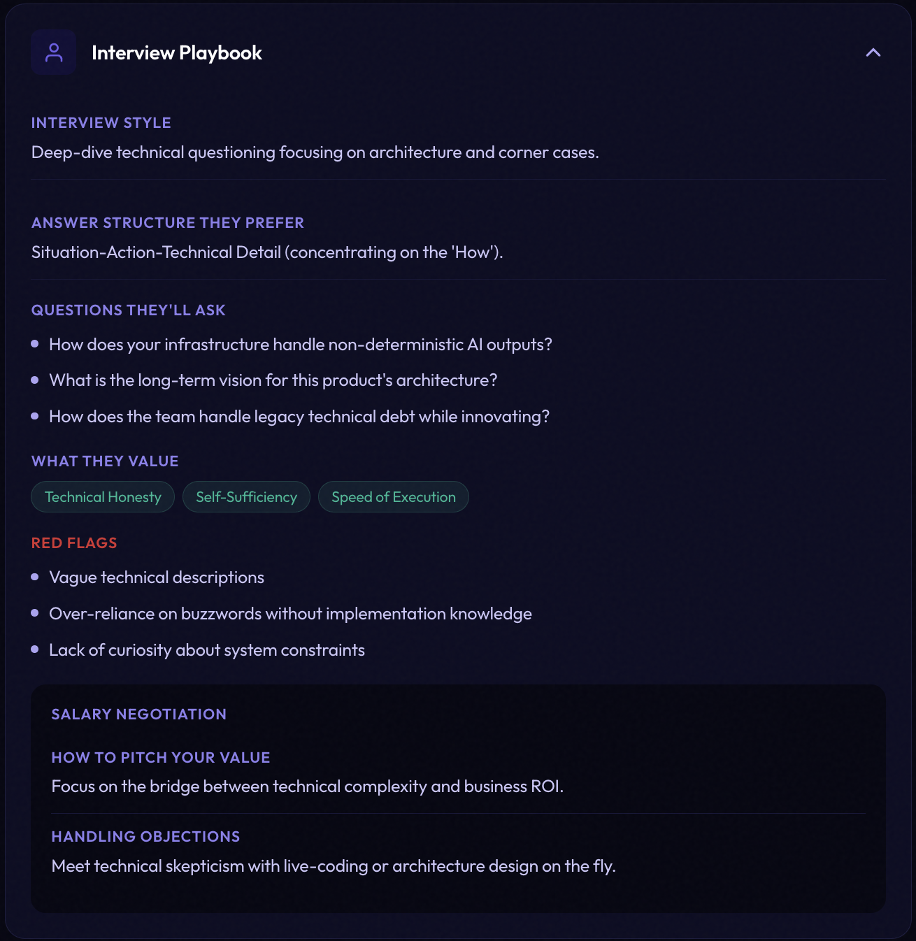The image size is (916, 941).
Task: Click the What They Value heading
Action: pos(105,461)
